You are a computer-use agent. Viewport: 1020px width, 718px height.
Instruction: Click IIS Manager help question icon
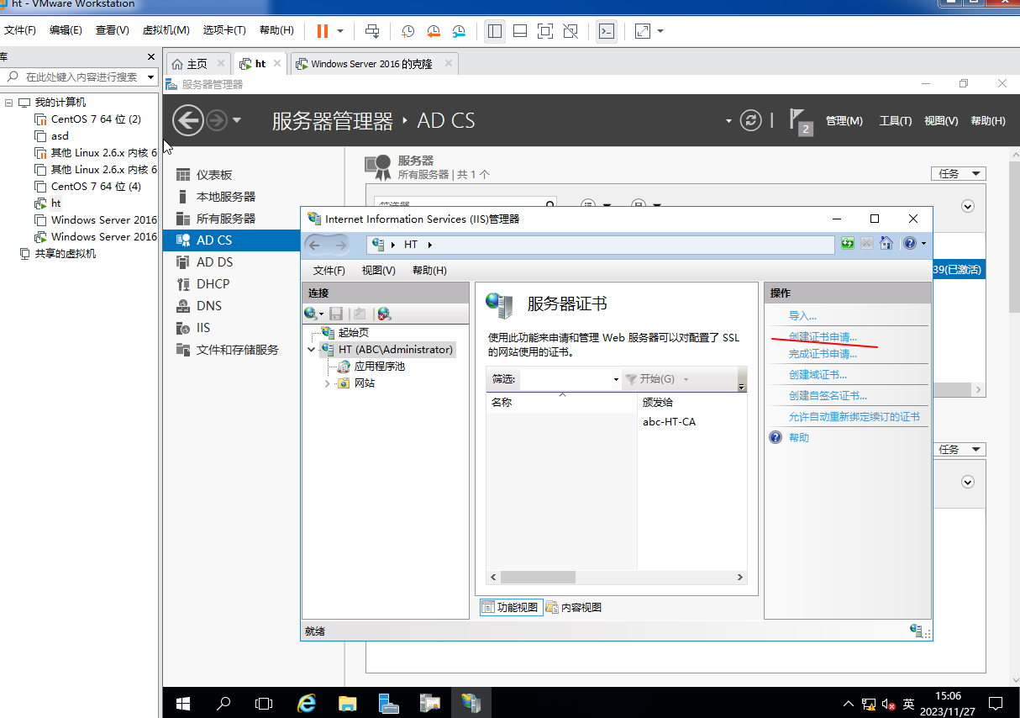pyautogui.click(x=910, y=244)
